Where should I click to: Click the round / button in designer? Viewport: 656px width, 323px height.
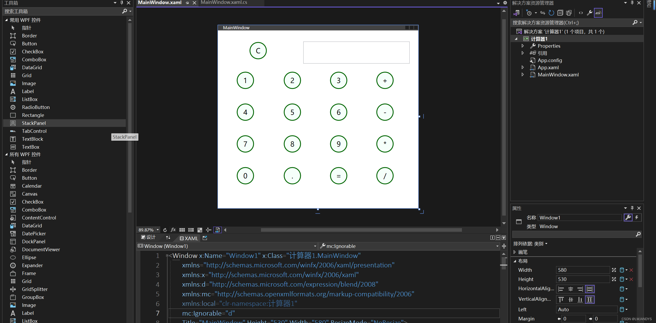pyautogui.click(x=385, y=176)
